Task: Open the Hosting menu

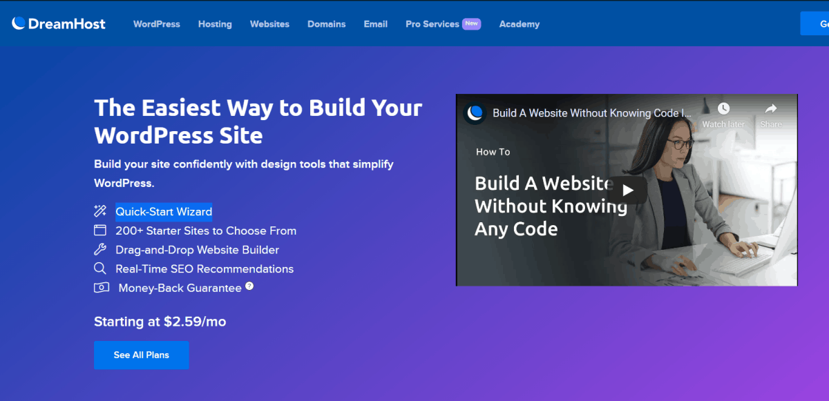Action: click(x=215, y=23)
